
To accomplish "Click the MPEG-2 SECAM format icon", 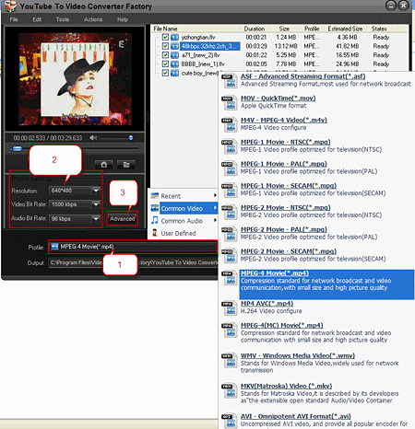I will pyautogui.click(x=230, y=256).
